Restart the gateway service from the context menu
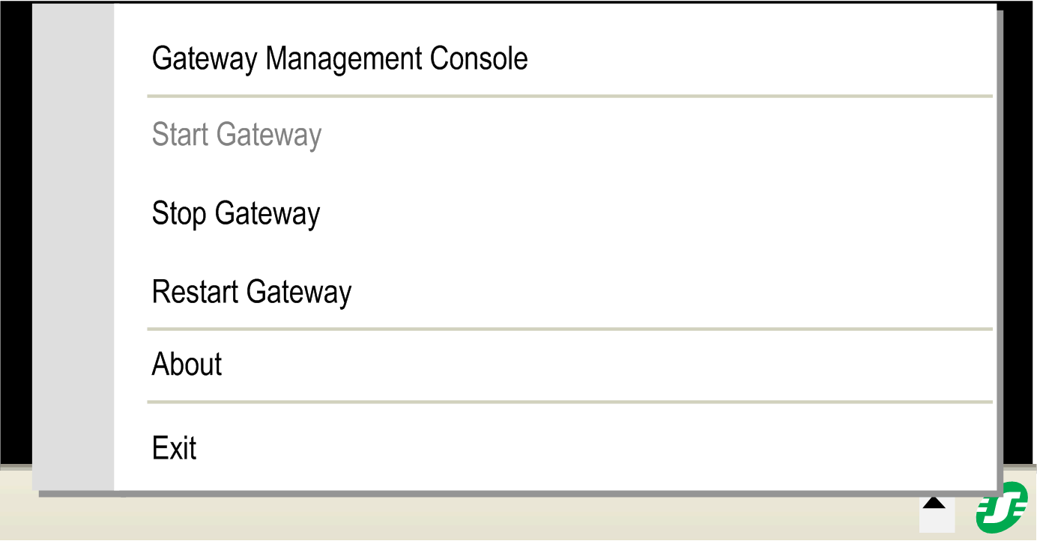1037x541 pixels. [x=252, y=291]
